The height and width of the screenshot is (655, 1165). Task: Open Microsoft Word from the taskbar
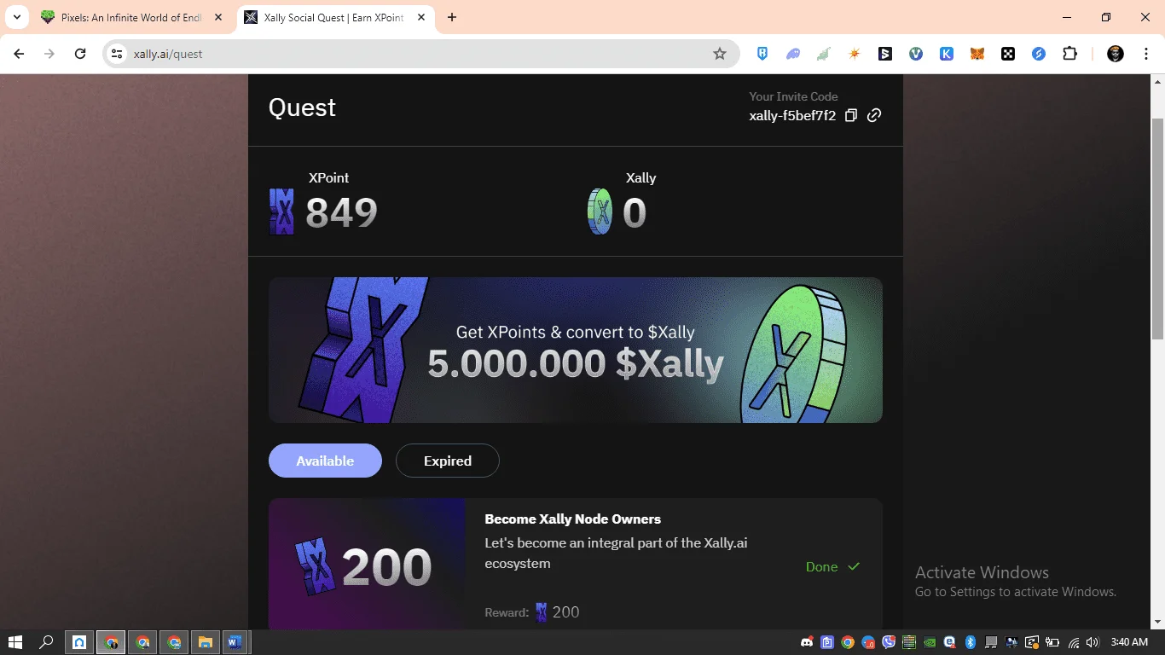click(235, 642)
